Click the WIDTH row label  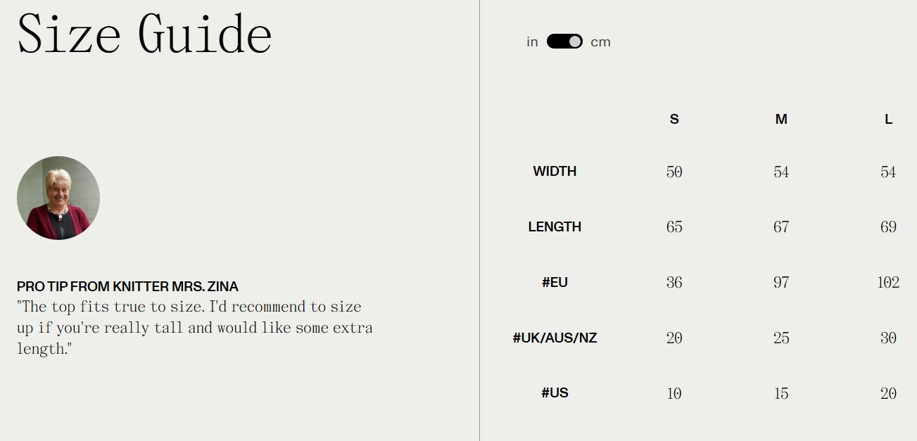click(x=555, y=171)
